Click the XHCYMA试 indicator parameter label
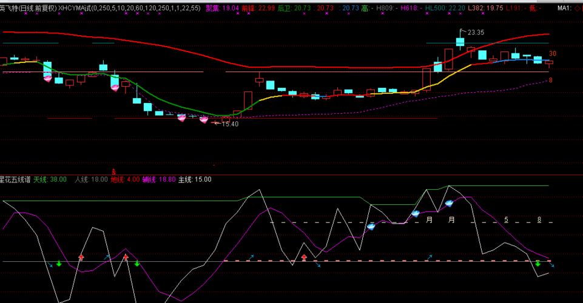 pyautogui.click(x=129, y=8)
